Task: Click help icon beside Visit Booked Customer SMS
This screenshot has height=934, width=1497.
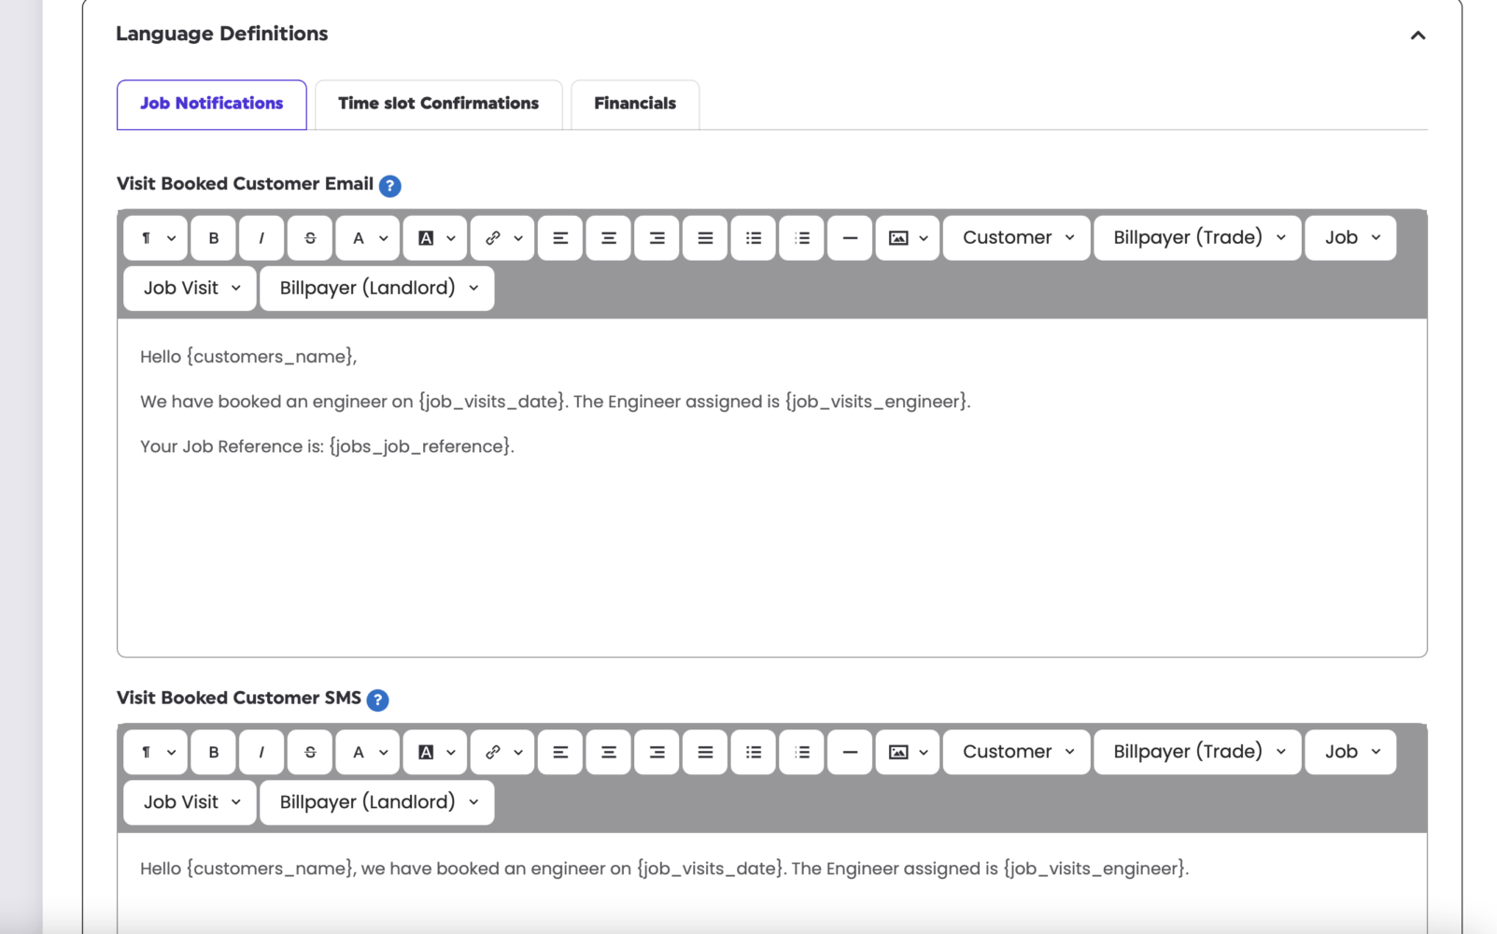Action: pos(377,700)
